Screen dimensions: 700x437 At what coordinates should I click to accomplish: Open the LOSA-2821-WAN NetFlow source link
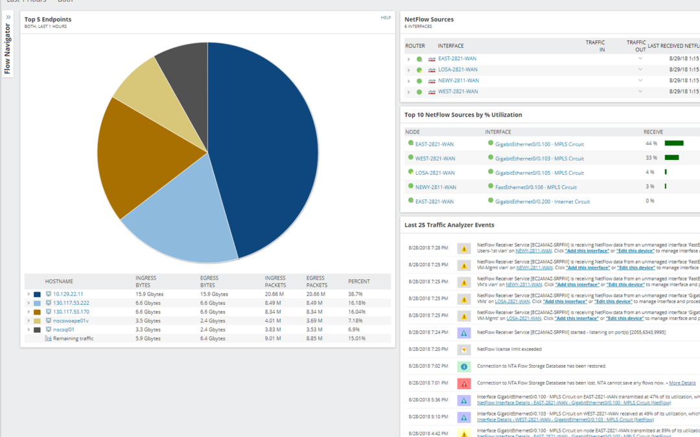coord(458,69)
